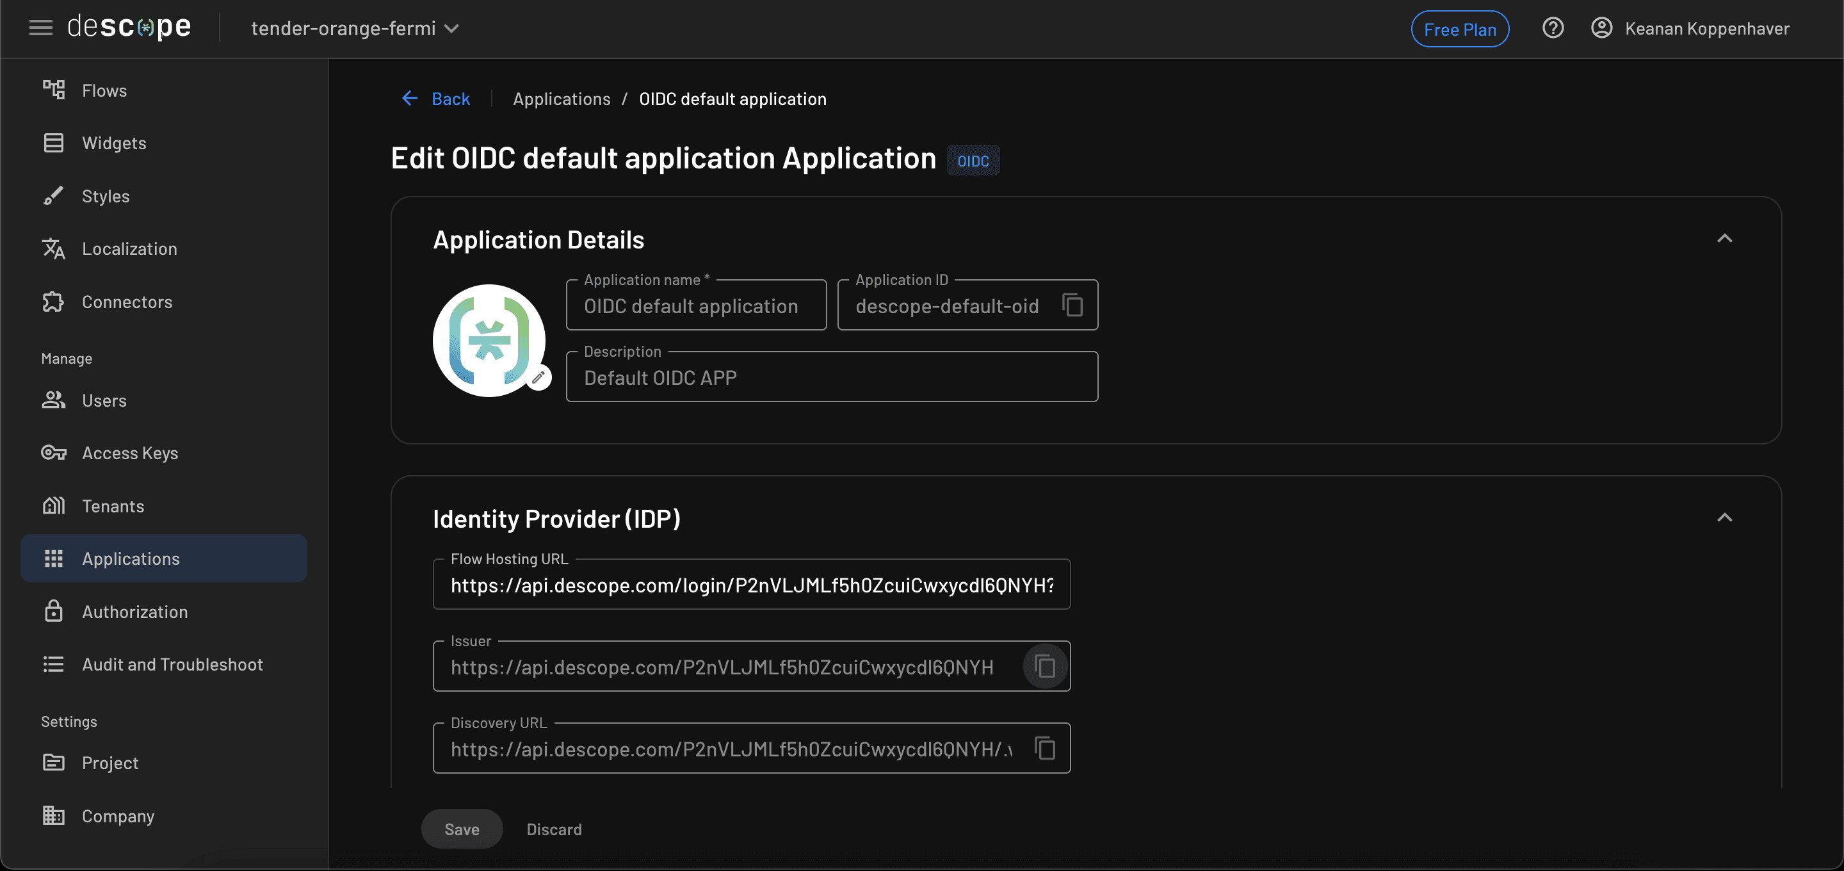Click the Save button
Viewport: 1844px width, 871px height.
pos(462,829)
